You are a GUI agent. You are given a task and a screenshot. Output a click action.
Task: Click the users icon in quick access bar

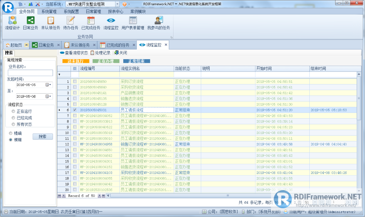coord(31,4)
